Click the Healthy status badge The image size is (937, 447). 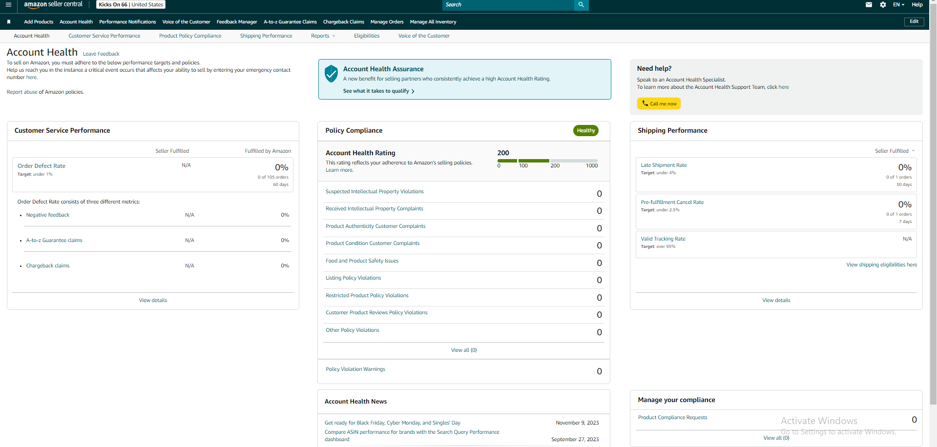point(586,131)
